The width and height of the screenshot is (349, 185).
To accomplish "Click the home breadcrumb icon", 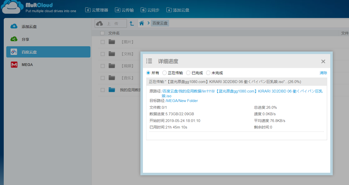I will click(142, 23).
